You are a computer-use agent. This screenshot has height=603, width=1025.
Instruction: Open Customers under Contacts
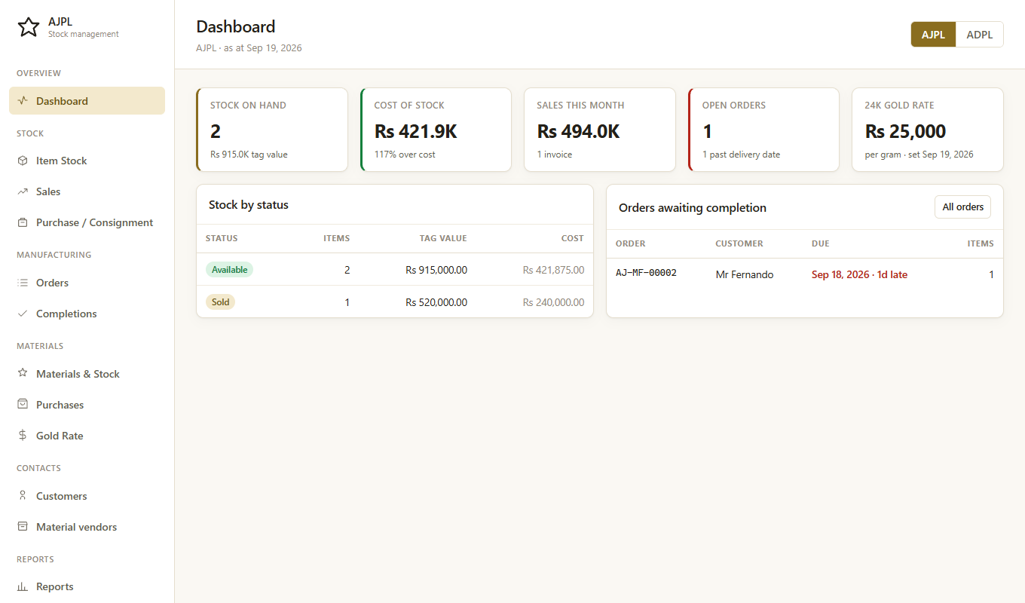87,496
